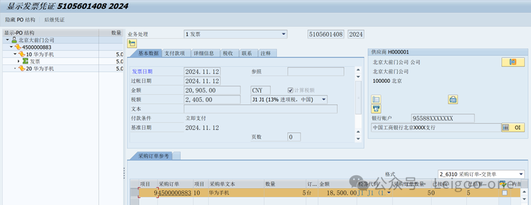This screenshot has width=531, height=205.
Task: Click the vendor data display icon button
Action: coord(512,62)
